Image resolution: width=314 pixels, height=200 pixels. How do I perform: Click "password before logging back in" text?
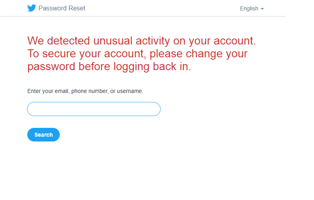click(109, 67)
